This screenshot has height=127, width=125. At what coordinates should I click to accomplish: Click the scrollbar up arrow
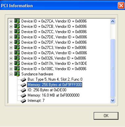(113, 21)
